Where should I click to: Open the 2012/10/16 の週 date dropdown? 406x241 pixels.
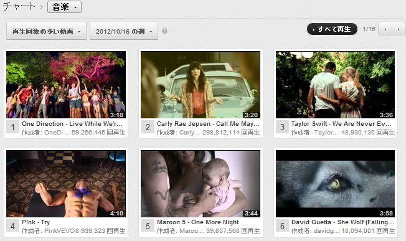[124, 31]
